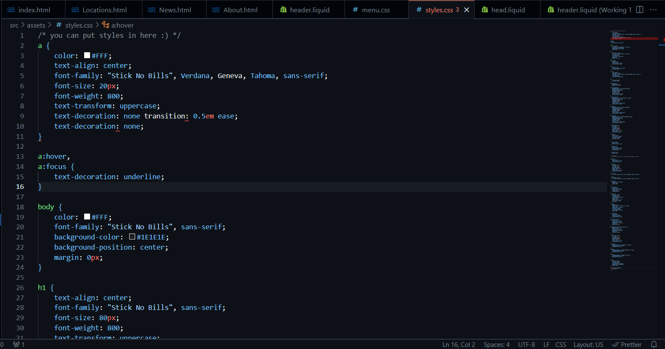Click the a:hover symbol icon in breadcrumb
This screenshot has height=349, width=665.
pyautogui.click(x=106, y=25)
